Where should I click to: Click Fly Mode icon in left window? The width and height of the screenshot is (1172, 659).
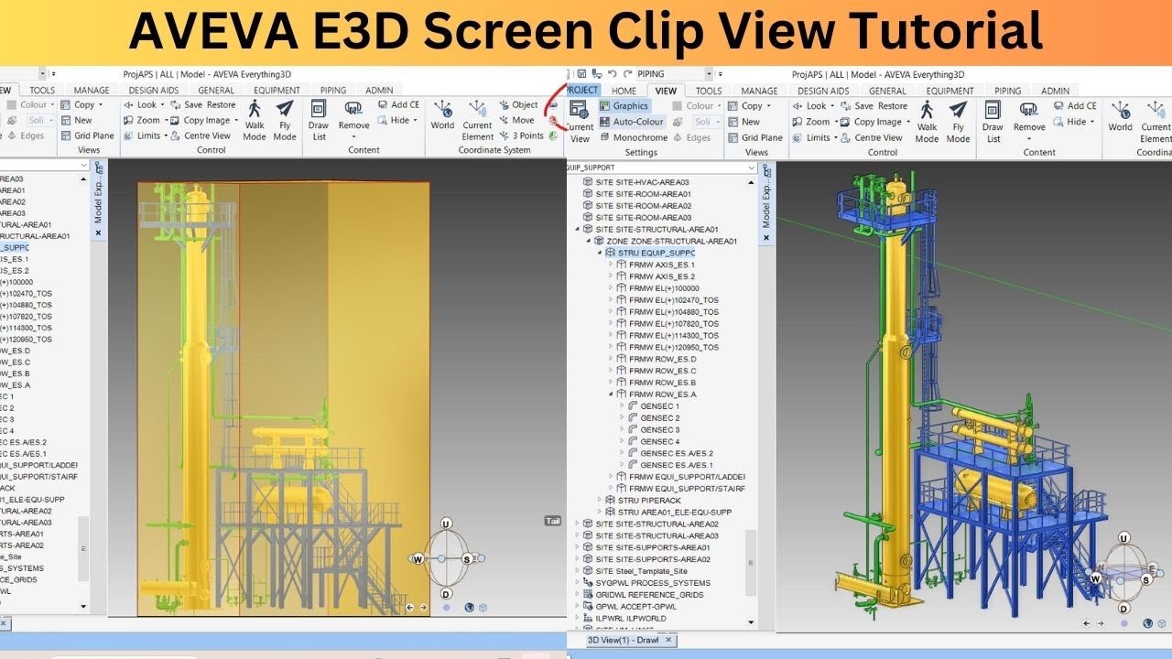[x=285, y=110]
